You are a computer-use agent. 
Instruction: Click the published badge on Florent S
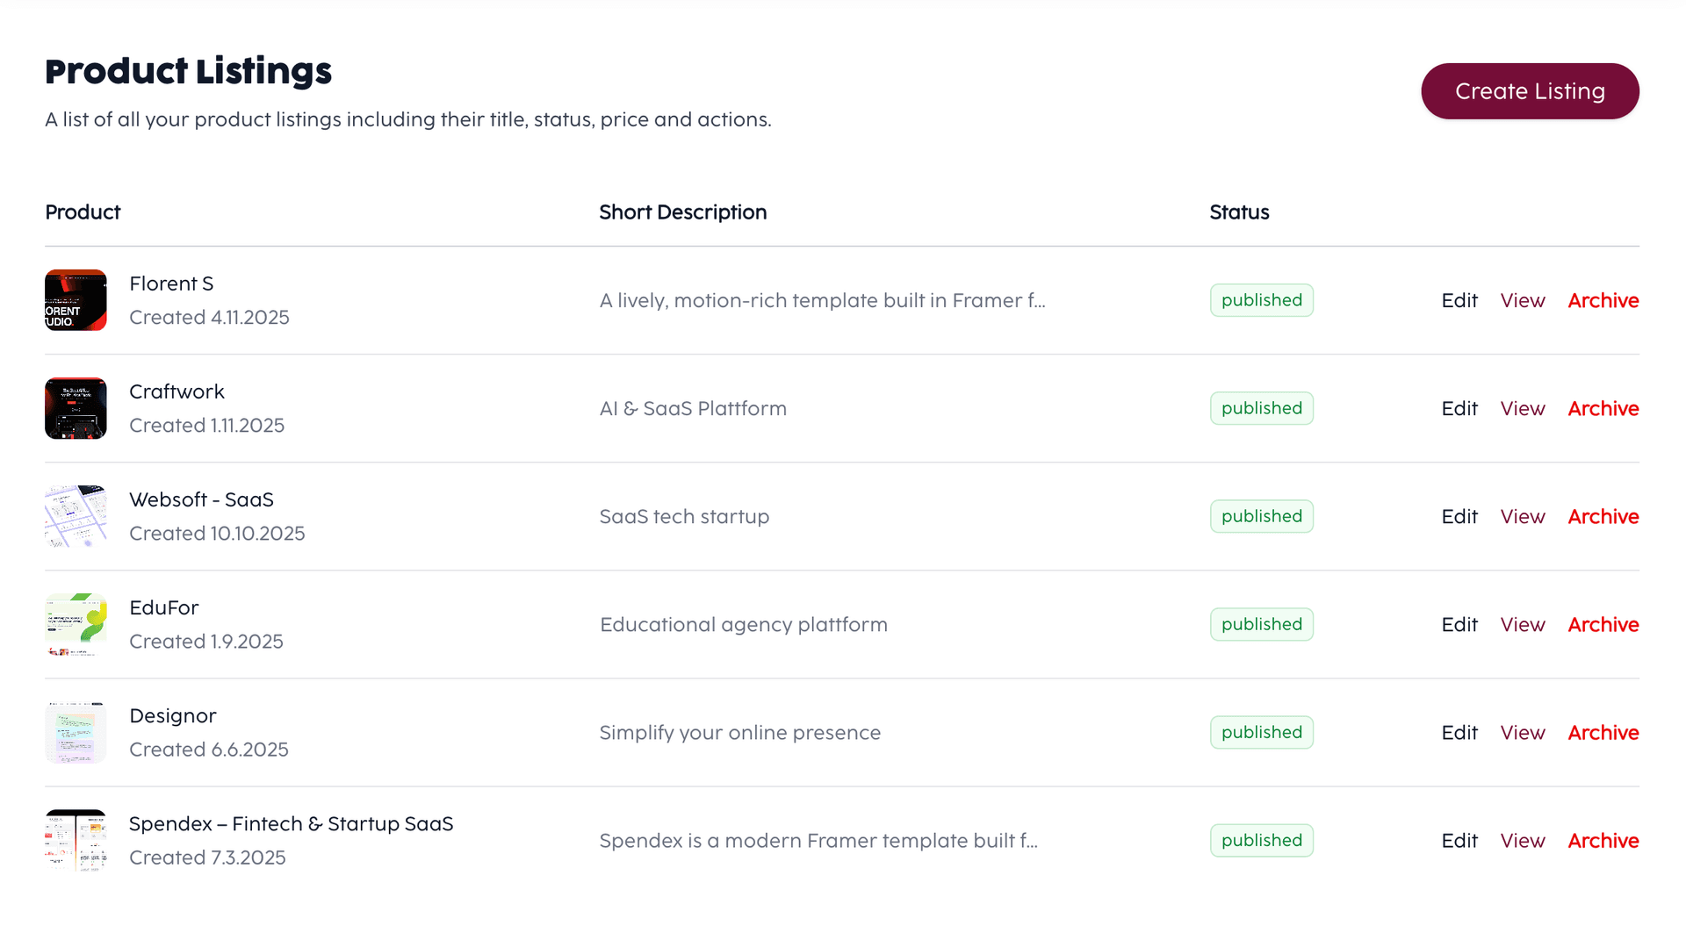[x=1261, y=300]
